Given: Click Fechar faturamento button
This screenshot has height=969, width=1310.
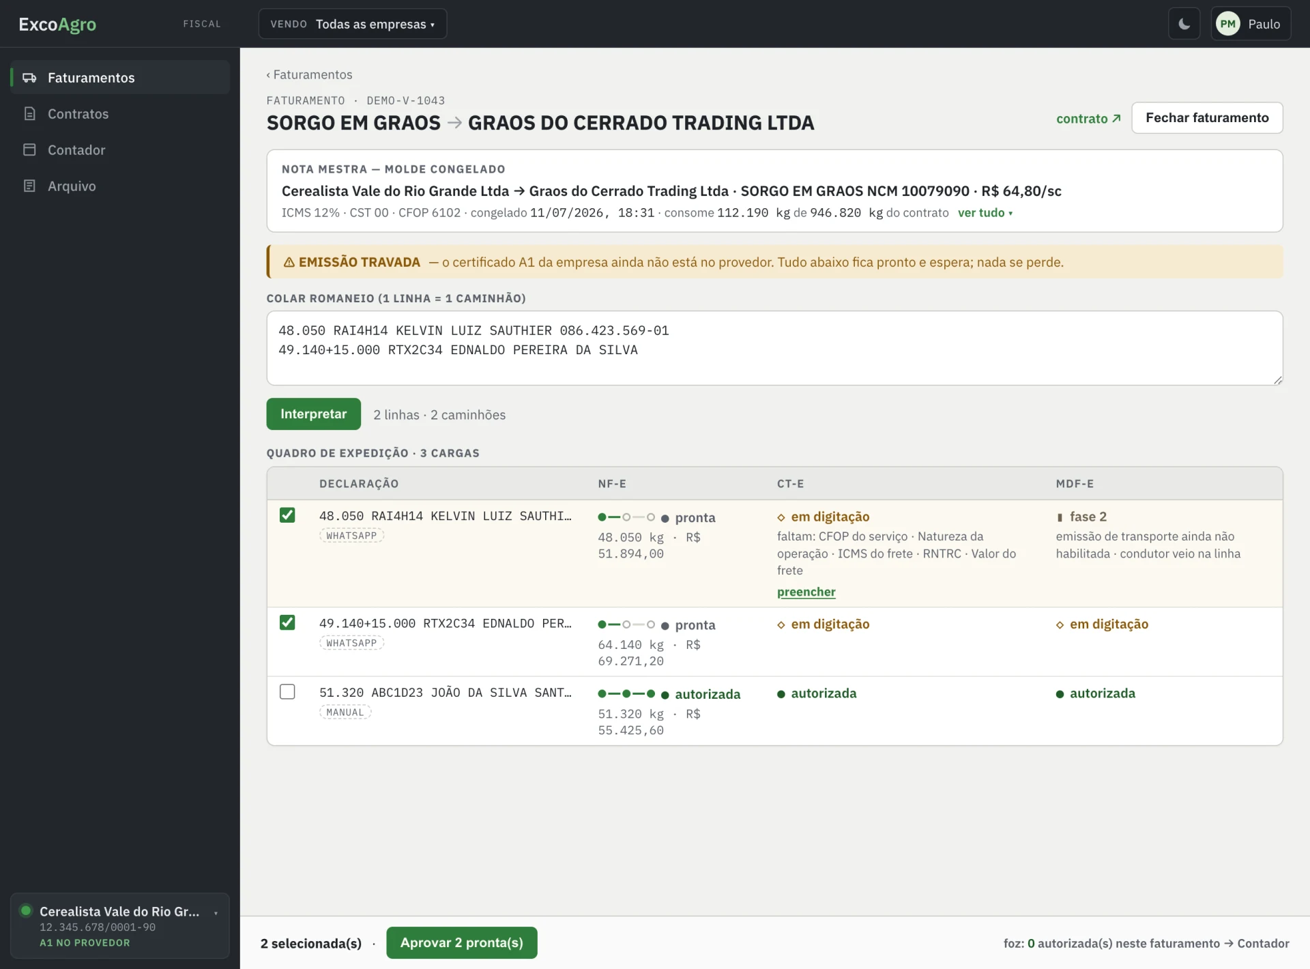Looking at the screenshot, I should [x=1207, y=118].
